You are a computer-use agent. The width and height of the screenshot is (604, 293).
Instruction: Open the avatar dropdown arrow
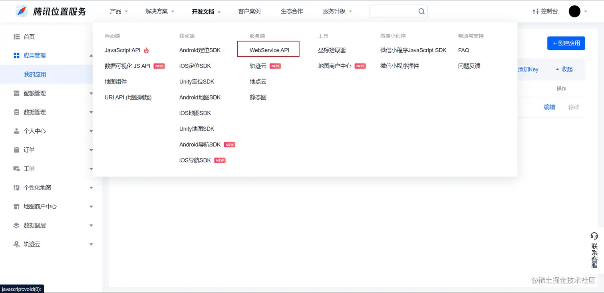tap(586, 12)
